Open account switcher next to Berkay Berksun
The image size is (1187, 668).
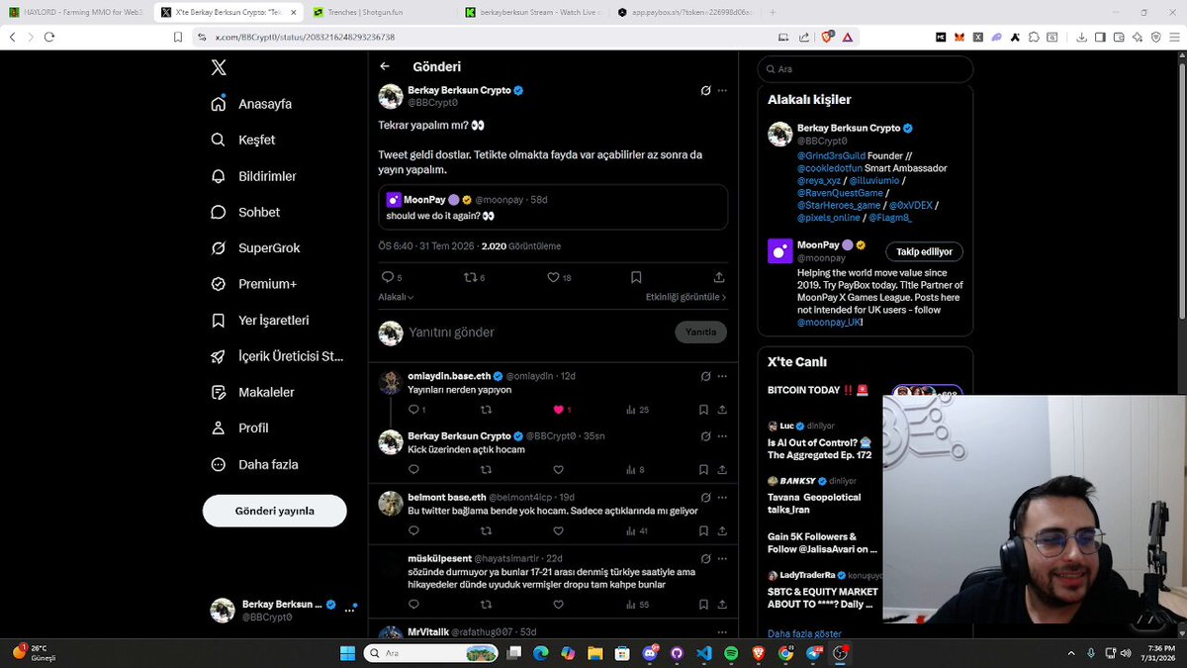coord(348,610)
